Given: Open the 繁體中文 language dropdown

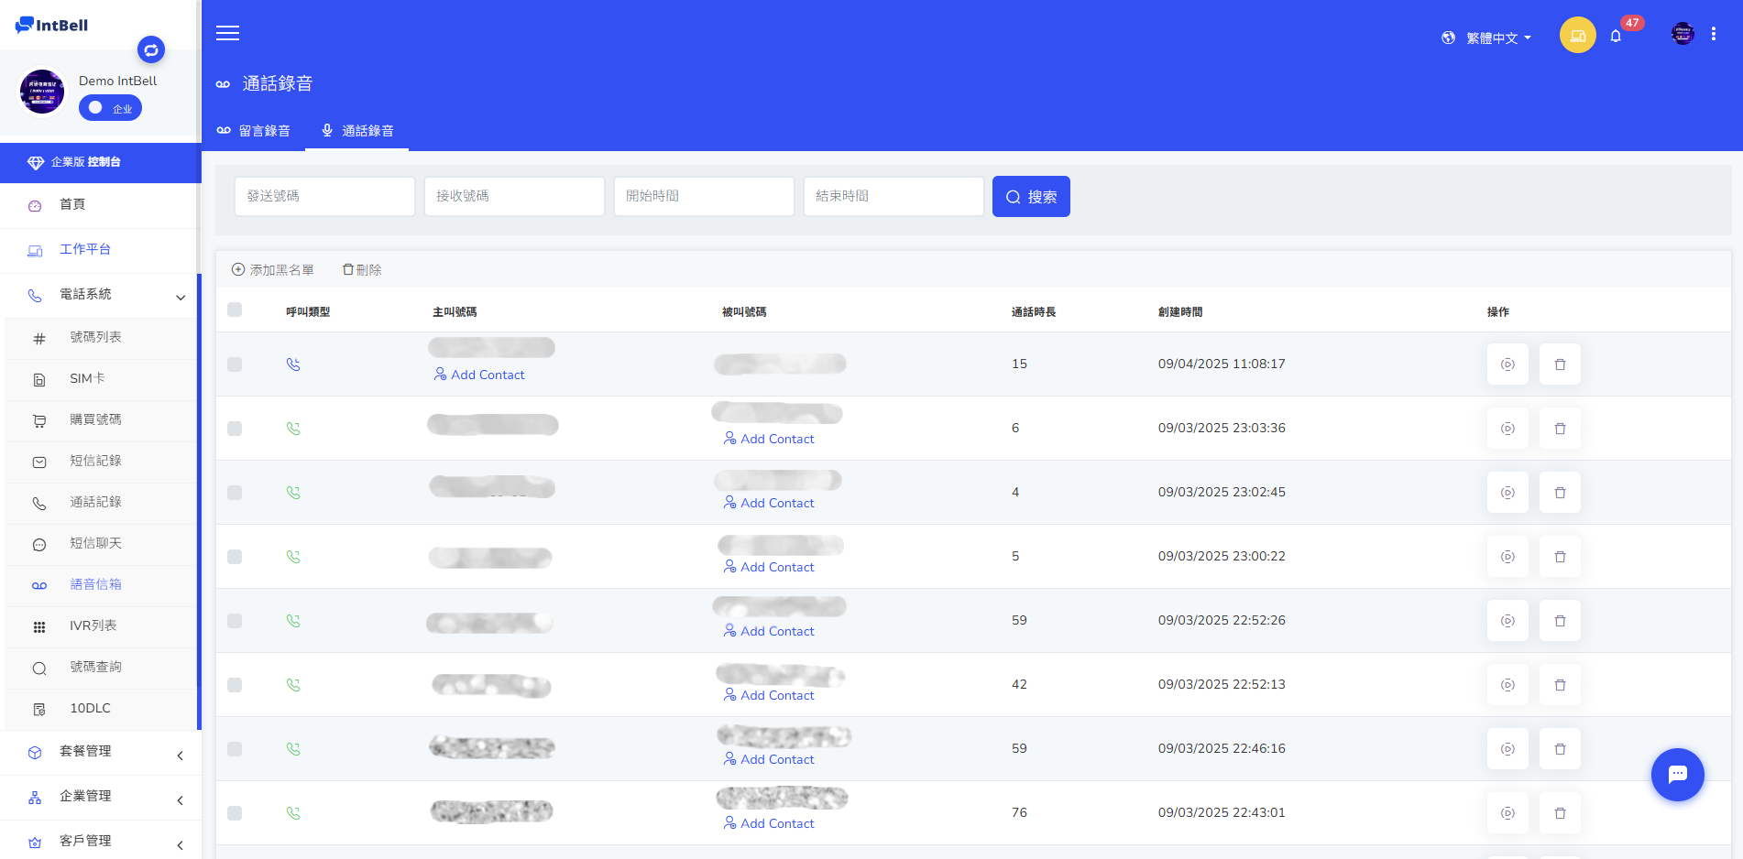Looking at the screenshot, I should (1486, 38).
